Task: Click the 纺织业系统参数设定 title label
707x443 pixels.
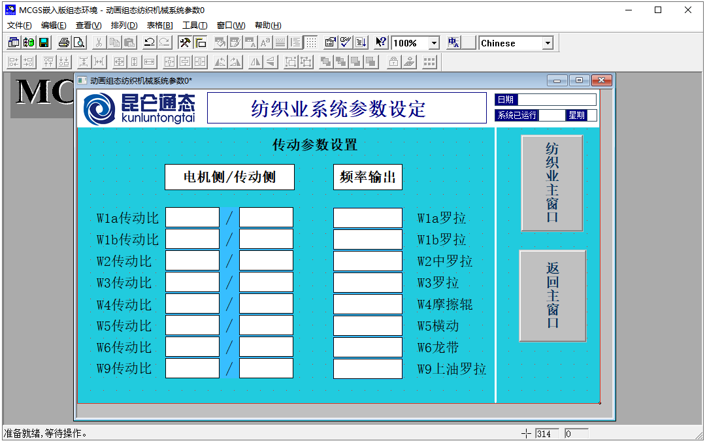Action: point(347,108)
